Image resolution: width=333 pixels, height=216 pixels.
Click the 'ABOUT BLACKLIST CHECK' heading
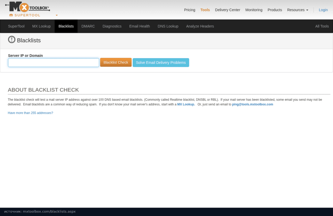tap(43, 90)
